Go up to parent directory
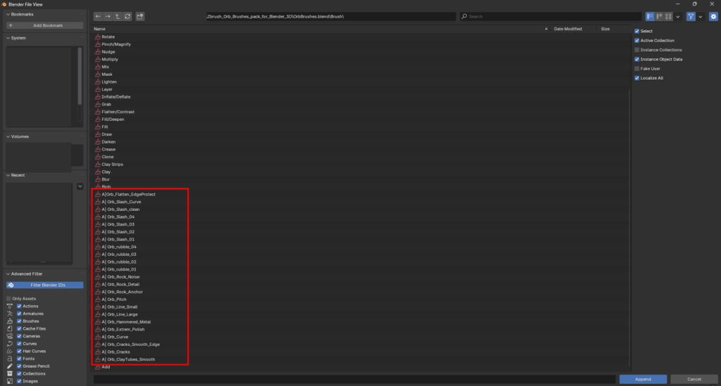The image size is (721, 386). coord(118,17)
